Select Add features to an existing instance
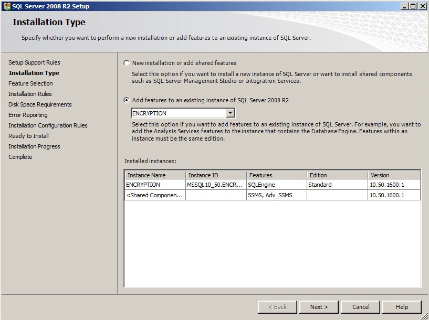The image size is (429, 320). [127, 100]
